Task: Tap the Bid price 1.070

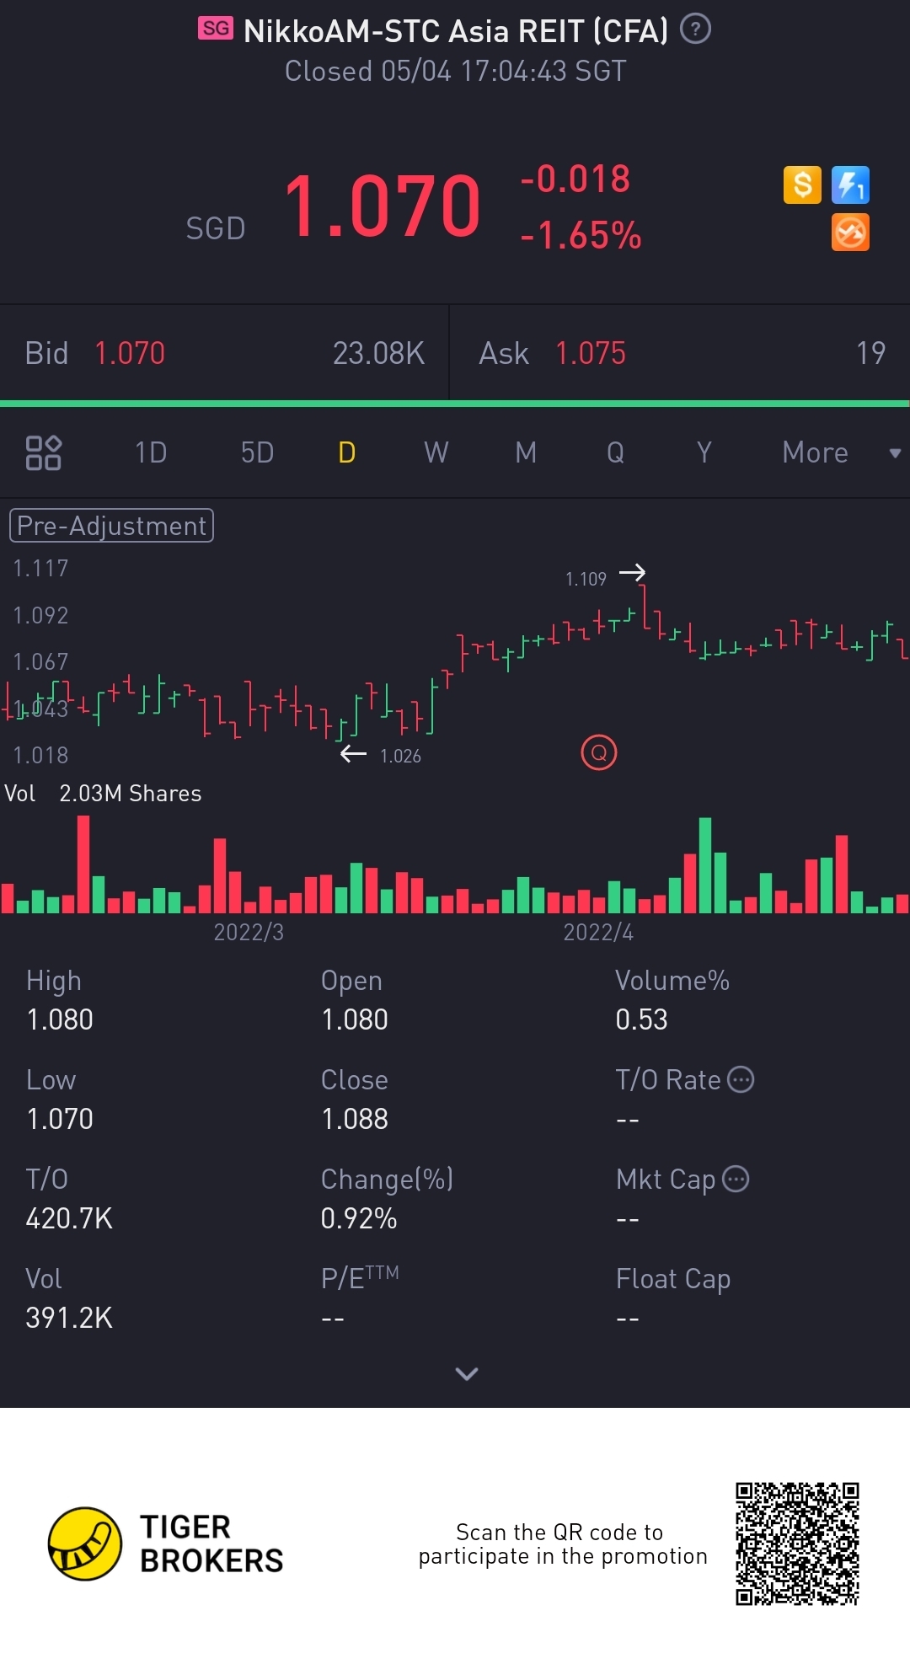Action: pos(130,353)
